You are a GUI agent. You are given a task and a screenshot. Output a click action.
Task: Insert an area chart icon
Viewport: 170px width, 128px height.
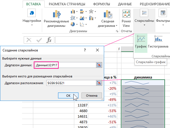82,18
